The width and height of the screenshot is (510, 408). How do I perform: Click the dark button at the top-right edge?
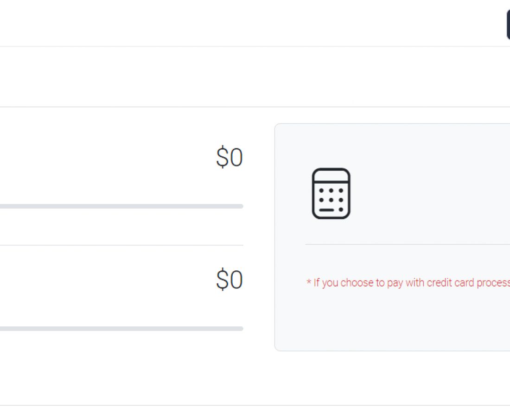click(x=508, y=25)
